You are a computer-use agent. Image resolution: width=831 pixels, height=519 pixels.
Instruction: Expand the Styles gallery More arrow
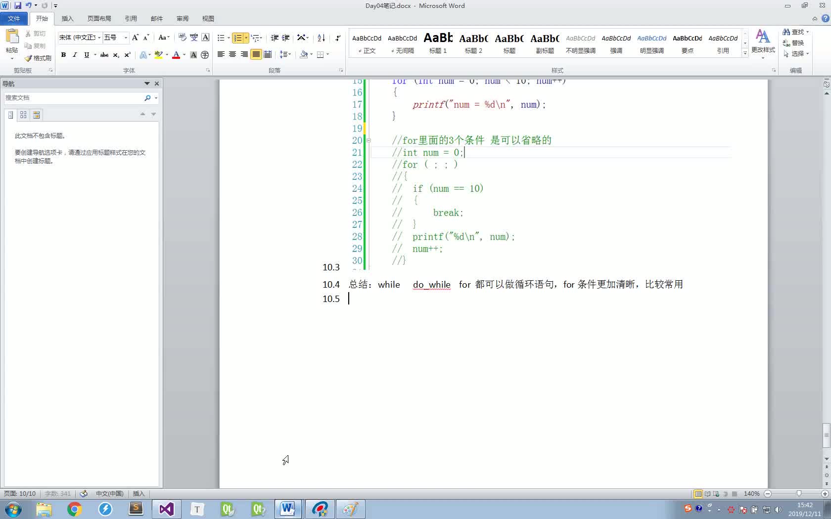[745, 53]
